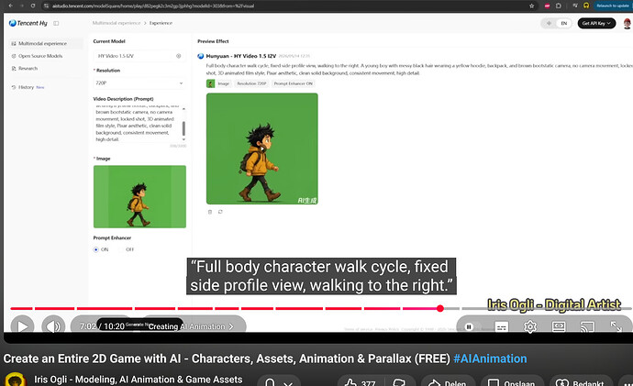Click the video player's Play button
633x386 pixels.
[x=22, y=326]
